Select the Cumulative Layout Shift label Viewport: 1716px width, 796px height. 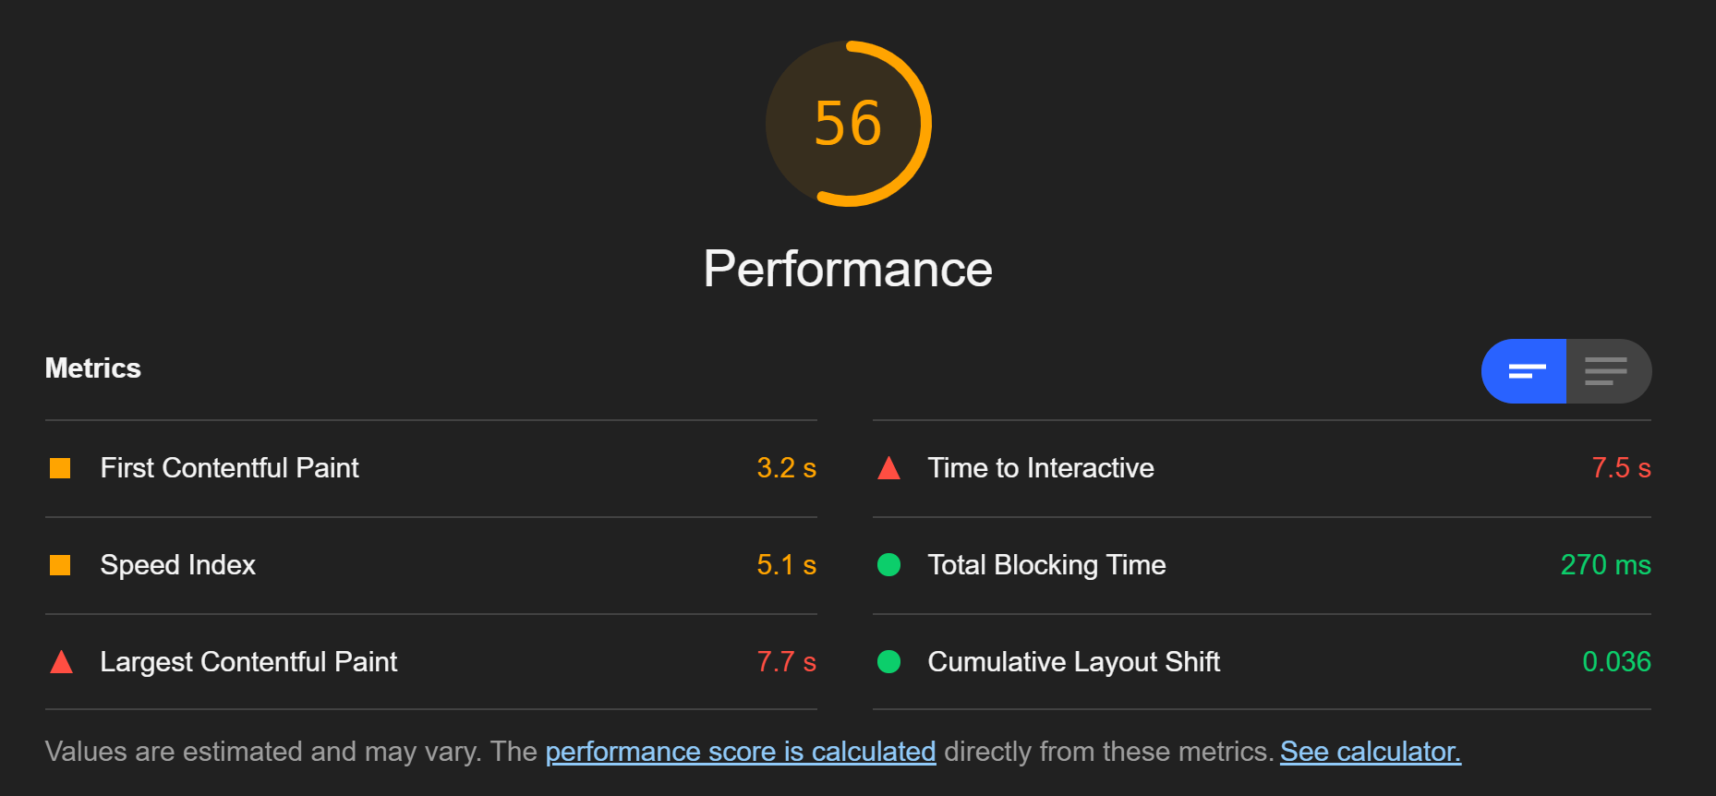(1074, 662)
